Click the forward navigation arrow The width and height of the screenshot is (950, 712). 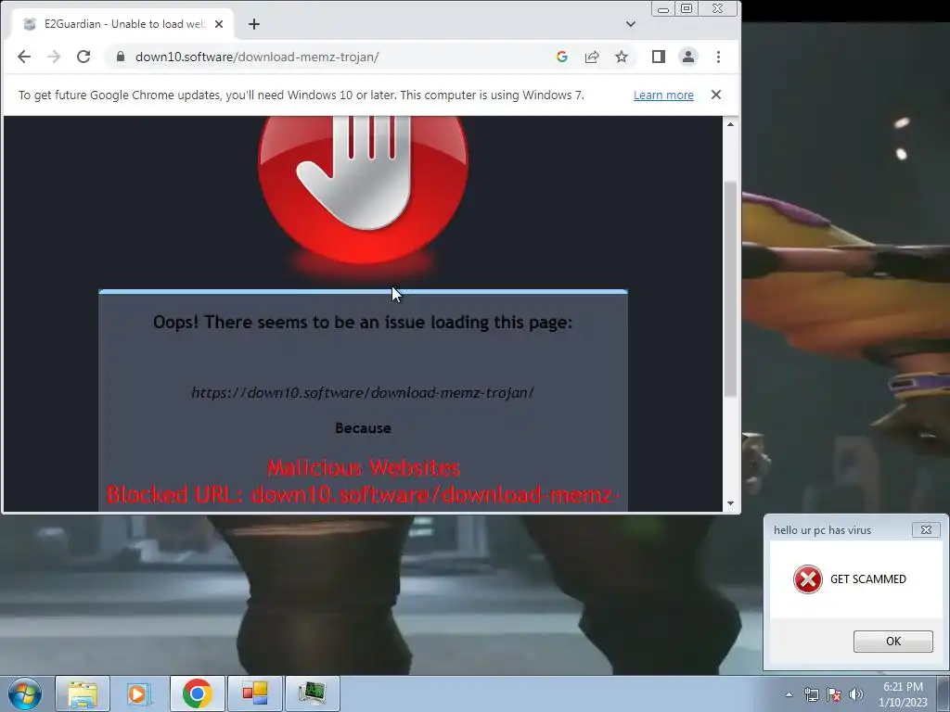(54, 57)
